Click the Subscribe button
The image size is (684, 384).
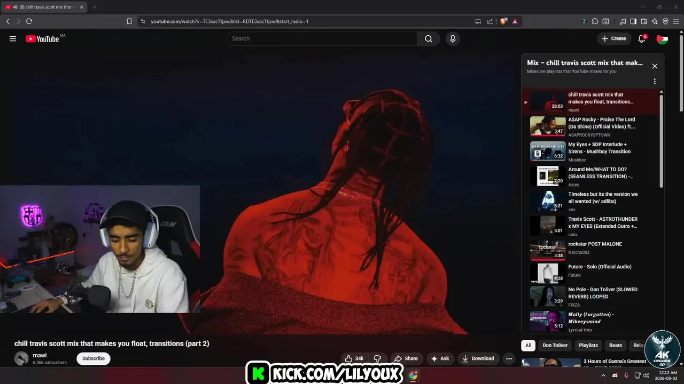(94, 358)
